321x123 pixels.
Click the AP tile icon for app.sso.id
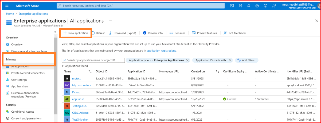pos(67,99)
